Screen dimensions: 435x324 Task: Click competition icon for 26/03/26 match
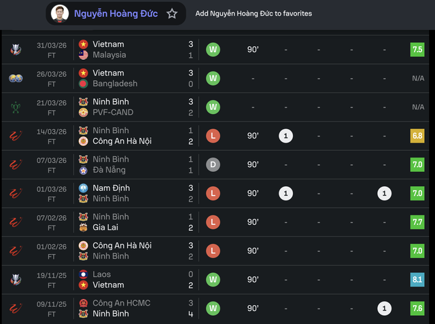tap(16, 78)
